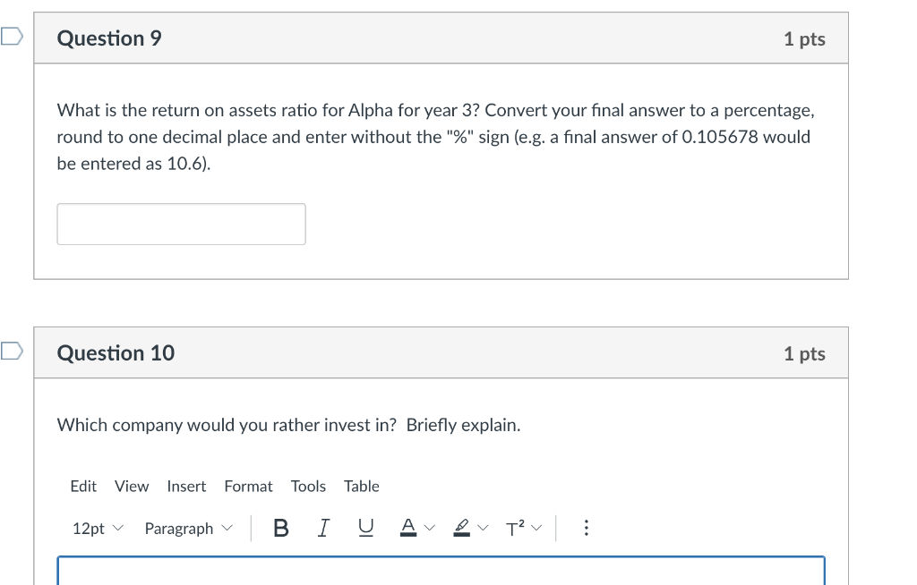The image size is (917, 585).
Task: Expand the superscript options arrow
Action: click(536, 529)
